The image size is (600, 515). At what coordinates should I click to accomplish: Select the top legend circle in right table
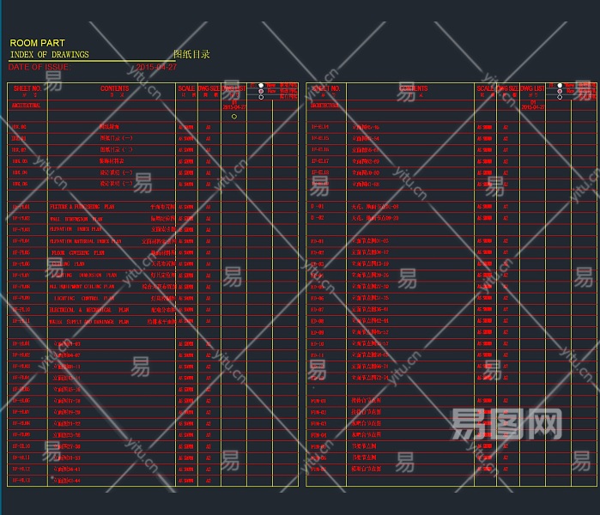click(x=560, y=86)
